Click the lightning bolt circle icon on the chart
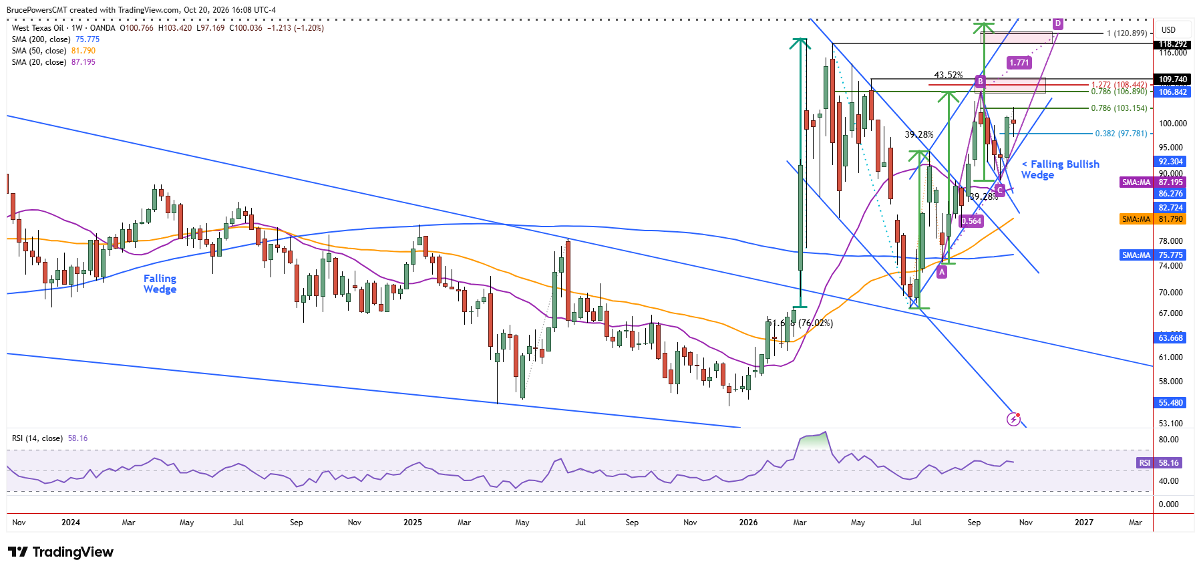The image size is (1201, 572). pyautogui.click(x=1014, y=420)
